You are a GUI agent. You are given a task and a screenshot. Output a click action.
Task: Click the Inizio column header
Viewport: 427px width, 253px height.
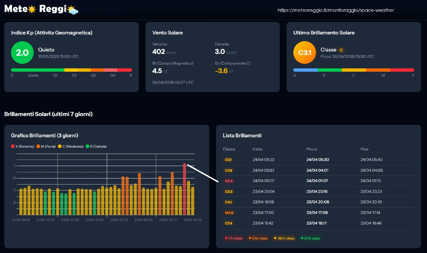click(x=258, y=149)
